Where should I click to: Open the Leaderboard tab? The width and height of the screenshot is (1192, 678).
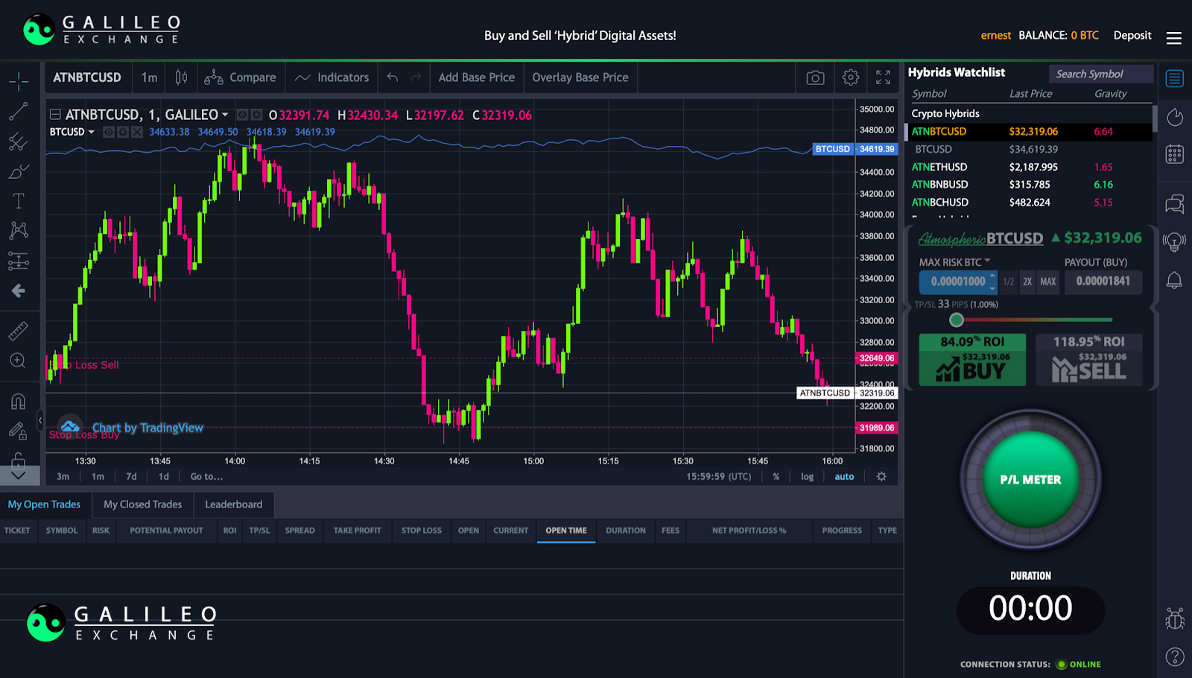tap(234, 504)
